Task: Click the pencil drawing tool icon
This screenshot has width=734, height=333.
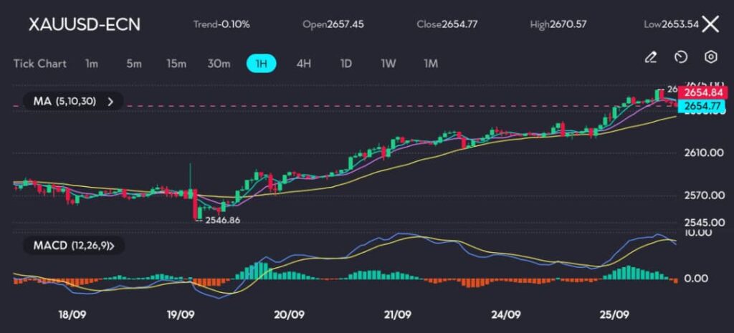Action: [x=650, y=57]
